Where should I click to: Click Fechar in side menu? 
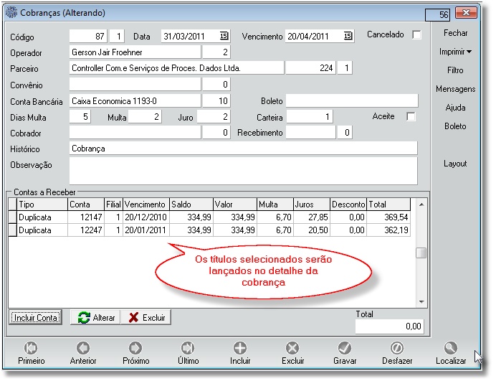point(455,33)
